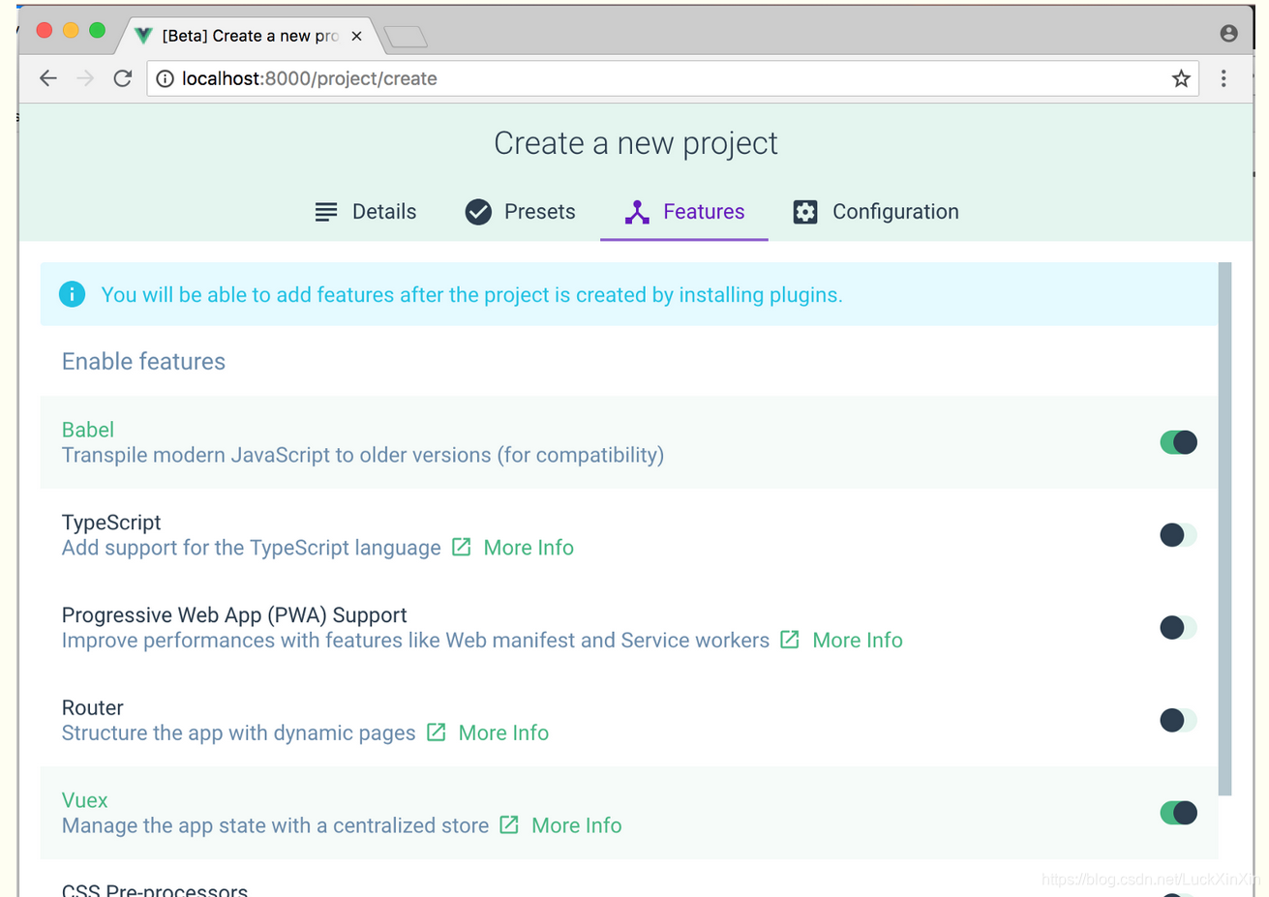The width and height of the screenshot is (1269, 897).
Task: Click the TypeScript feature title
Action: click(111, 523)
